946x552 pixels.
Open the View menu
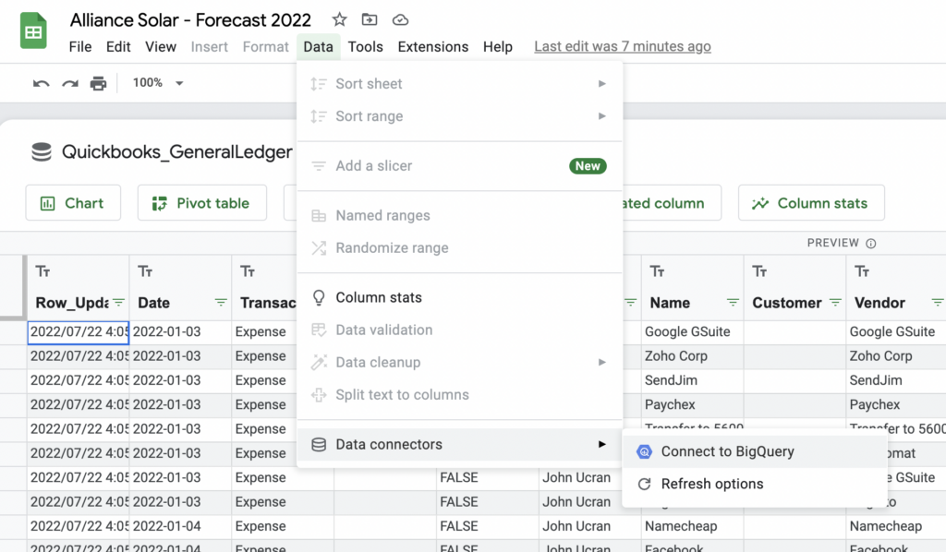[x=161, y=47]
